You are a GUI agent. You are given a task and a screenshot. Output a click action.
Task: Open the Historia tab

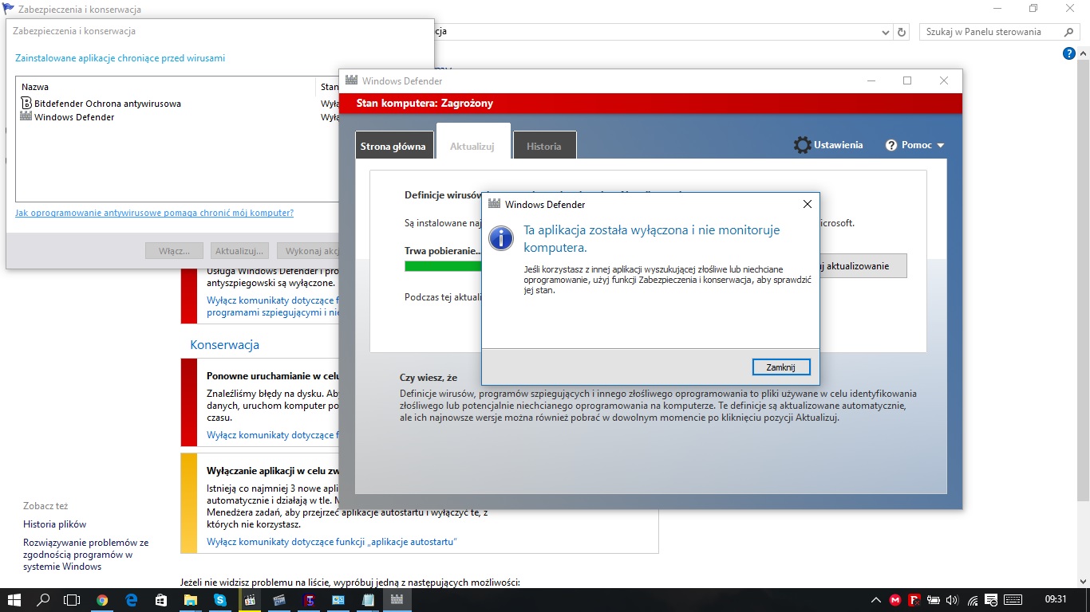coord(544,146)
